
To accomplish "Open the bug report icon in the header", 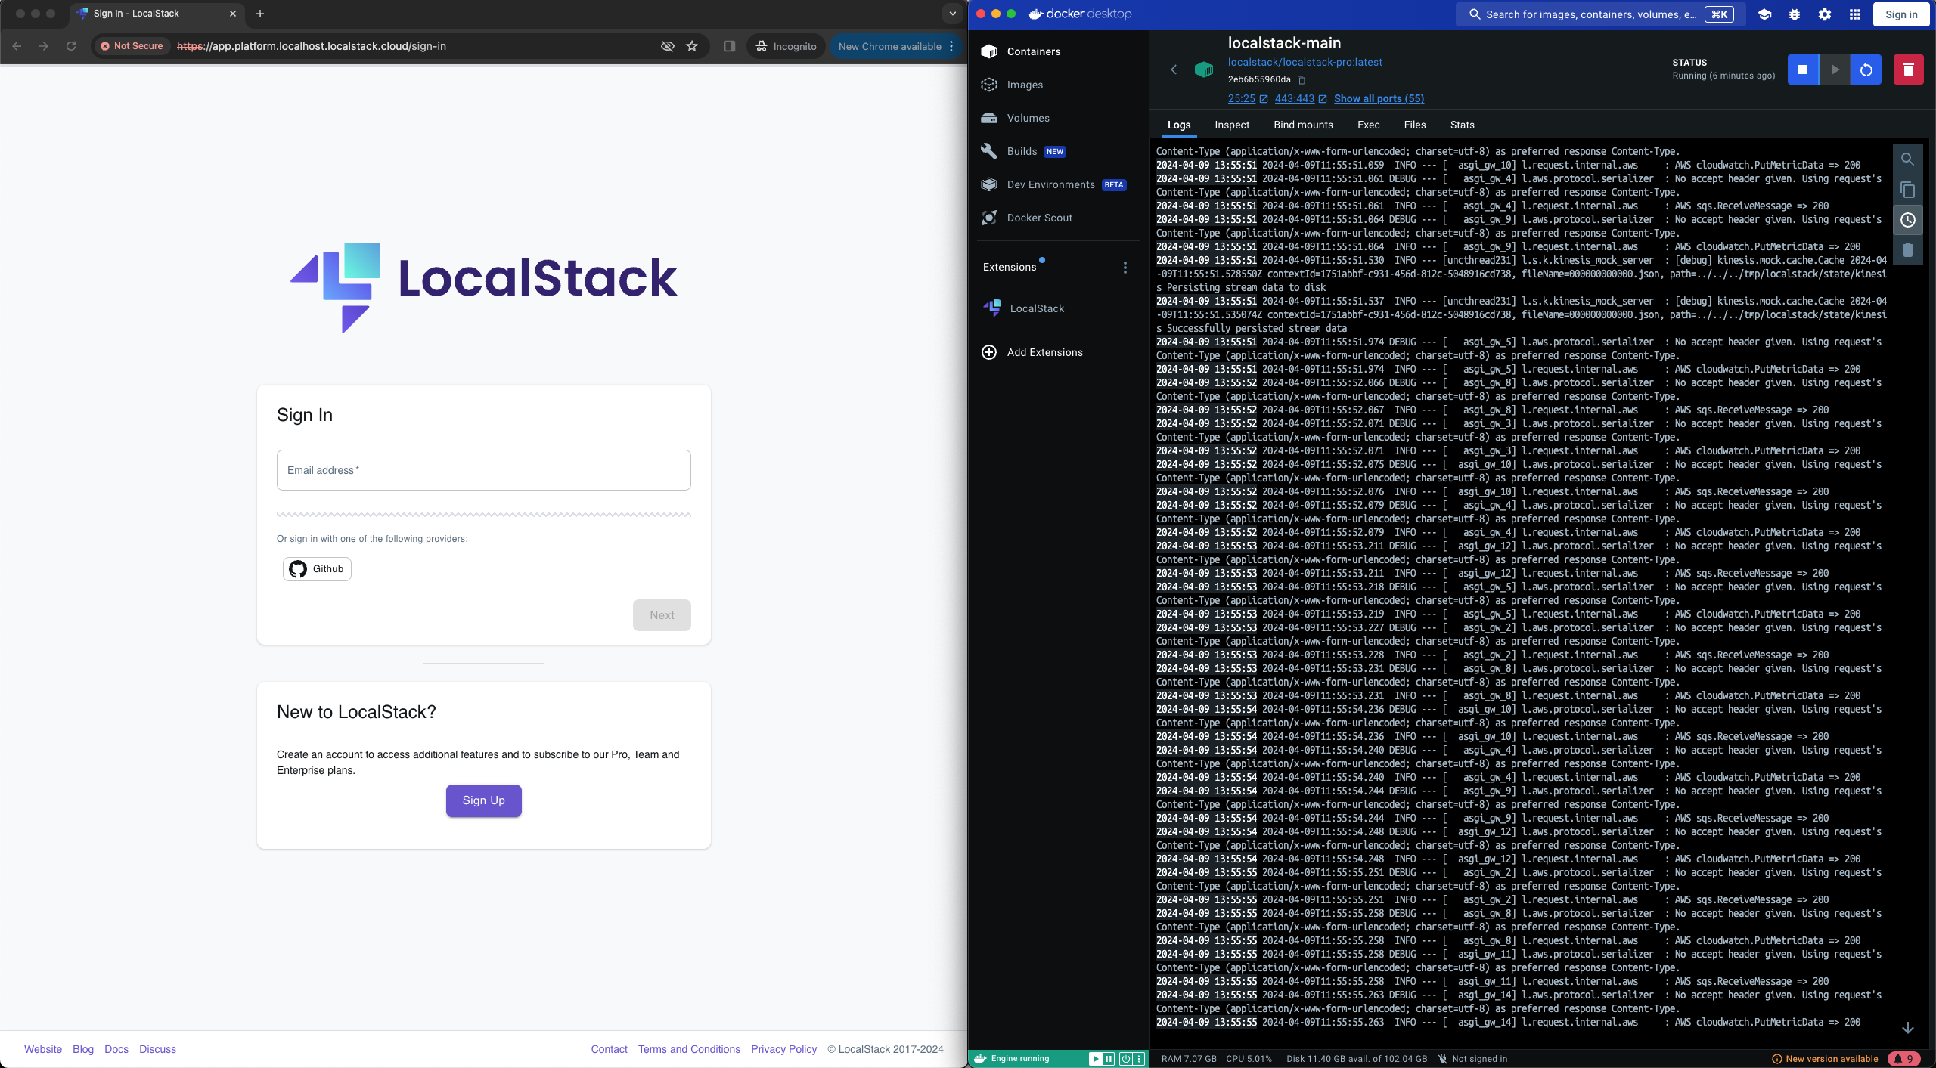I will coord(1794,14).
